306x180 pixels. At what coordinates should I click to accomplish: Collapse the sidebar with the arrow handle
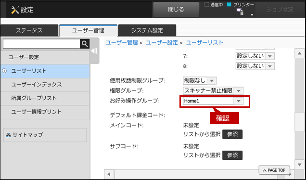[94, 51]
